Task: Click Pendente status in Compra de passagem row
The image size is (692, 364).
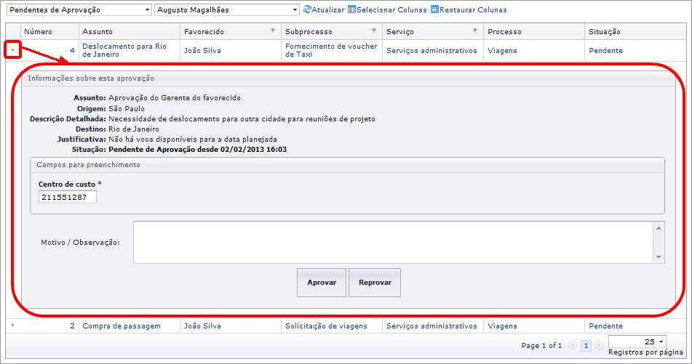Action: tap(606, 326)
